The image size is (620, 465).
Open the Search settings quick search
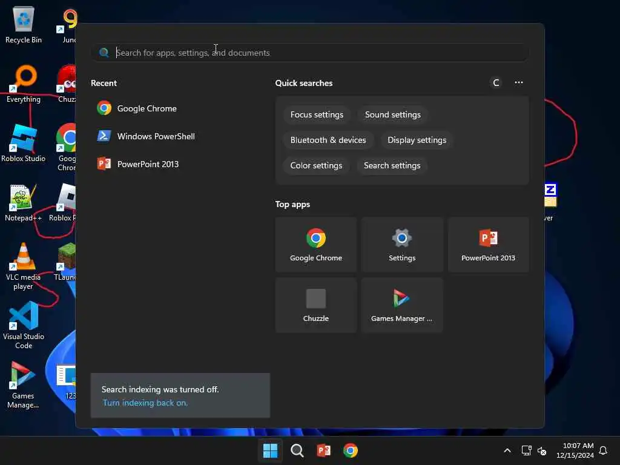(x=392, y=165)
